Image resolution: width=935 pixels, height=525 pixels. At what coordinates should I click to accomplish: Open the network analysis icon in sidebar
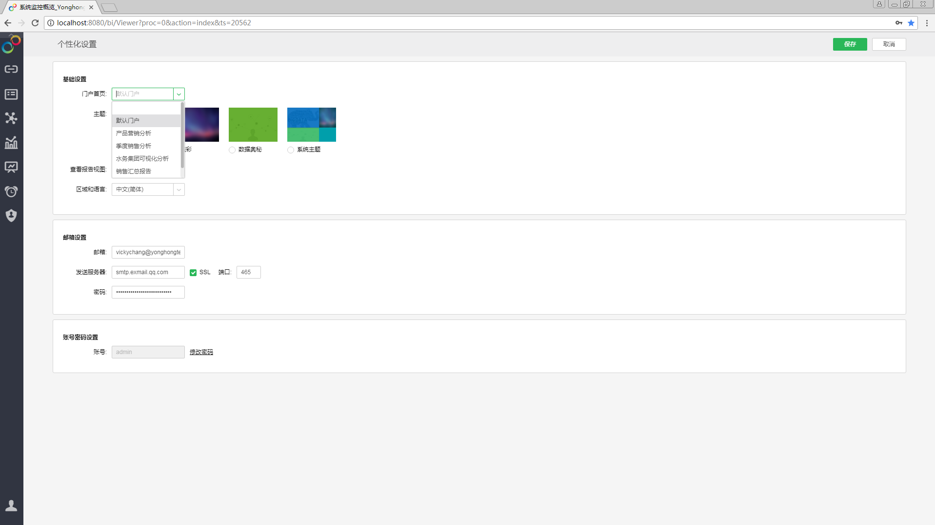[11, 118]
